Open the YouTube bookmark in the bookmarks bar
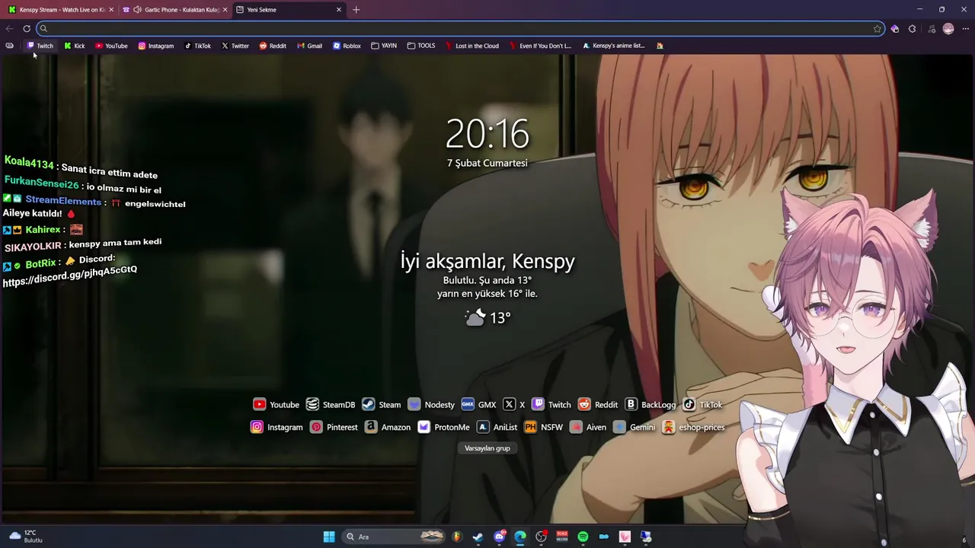This screenshot has height=548, width=975. (111, 46)
